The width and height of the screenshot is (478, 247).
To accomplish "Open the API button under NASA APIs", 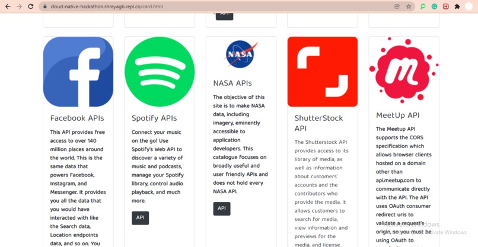I will pyautogui.click(x=222, y=208).
